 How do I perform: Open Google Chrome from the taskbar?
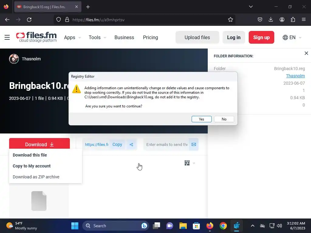coord(223,226)
